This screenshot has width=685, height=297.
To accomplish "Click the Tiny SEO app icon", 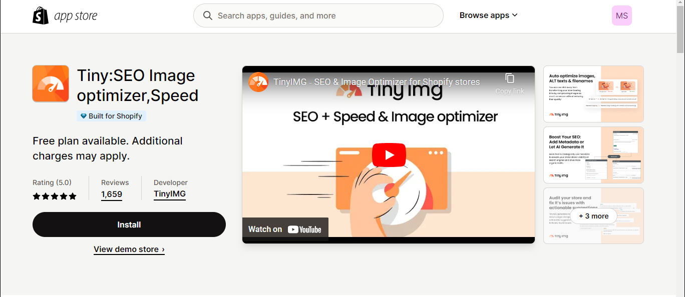I will (x=51, y=83).
